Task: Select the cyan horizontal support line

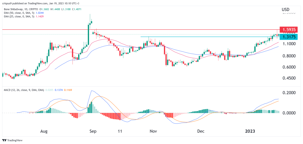Action: 210,37
